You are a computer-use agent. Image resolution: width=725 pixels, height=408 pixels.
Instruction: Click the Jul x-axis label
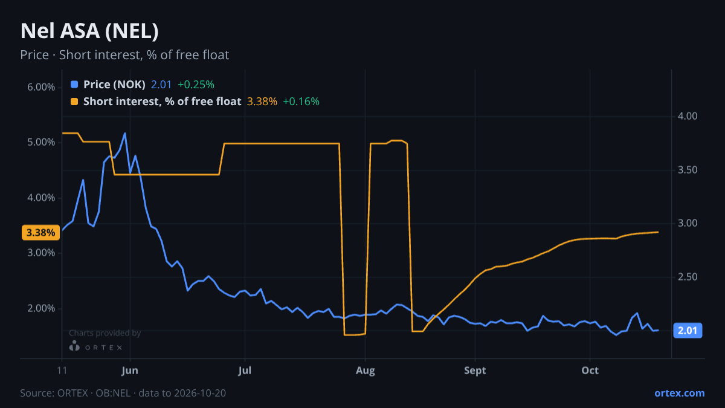coord(245,371)
